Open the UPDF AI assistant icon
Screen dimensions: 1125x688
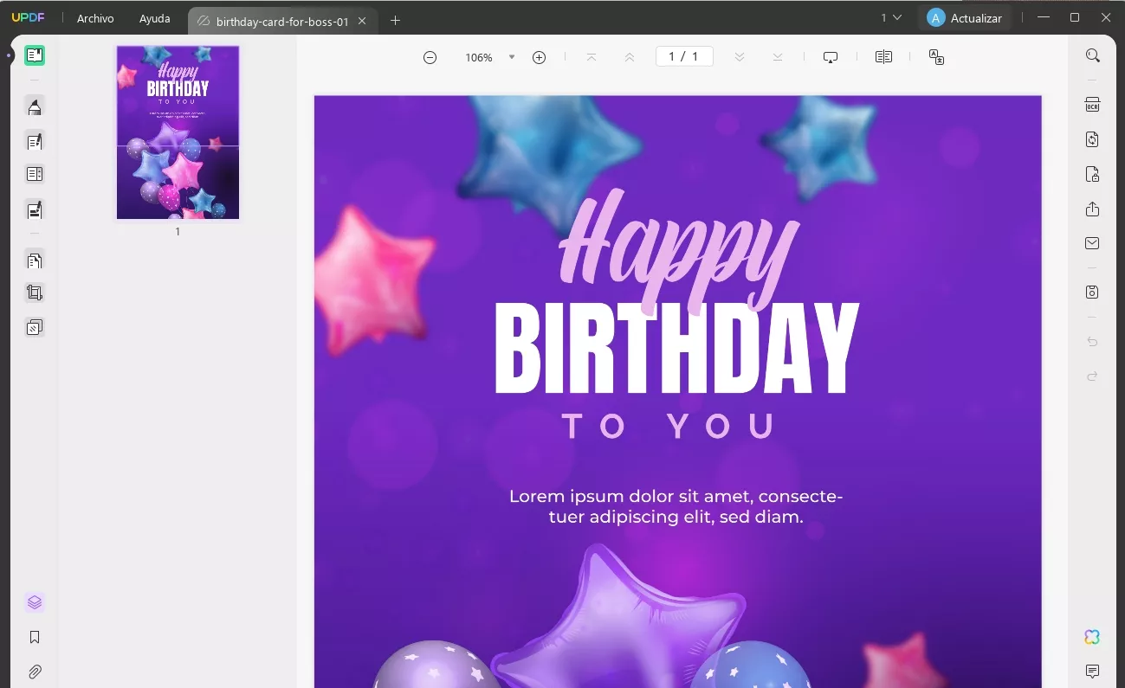(x=1092, y=637)
